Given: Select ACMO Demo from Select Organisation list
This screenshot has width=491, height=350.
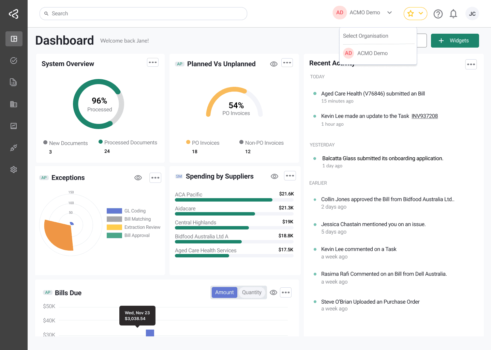Looking at the screenshot, I should point(372,53).
